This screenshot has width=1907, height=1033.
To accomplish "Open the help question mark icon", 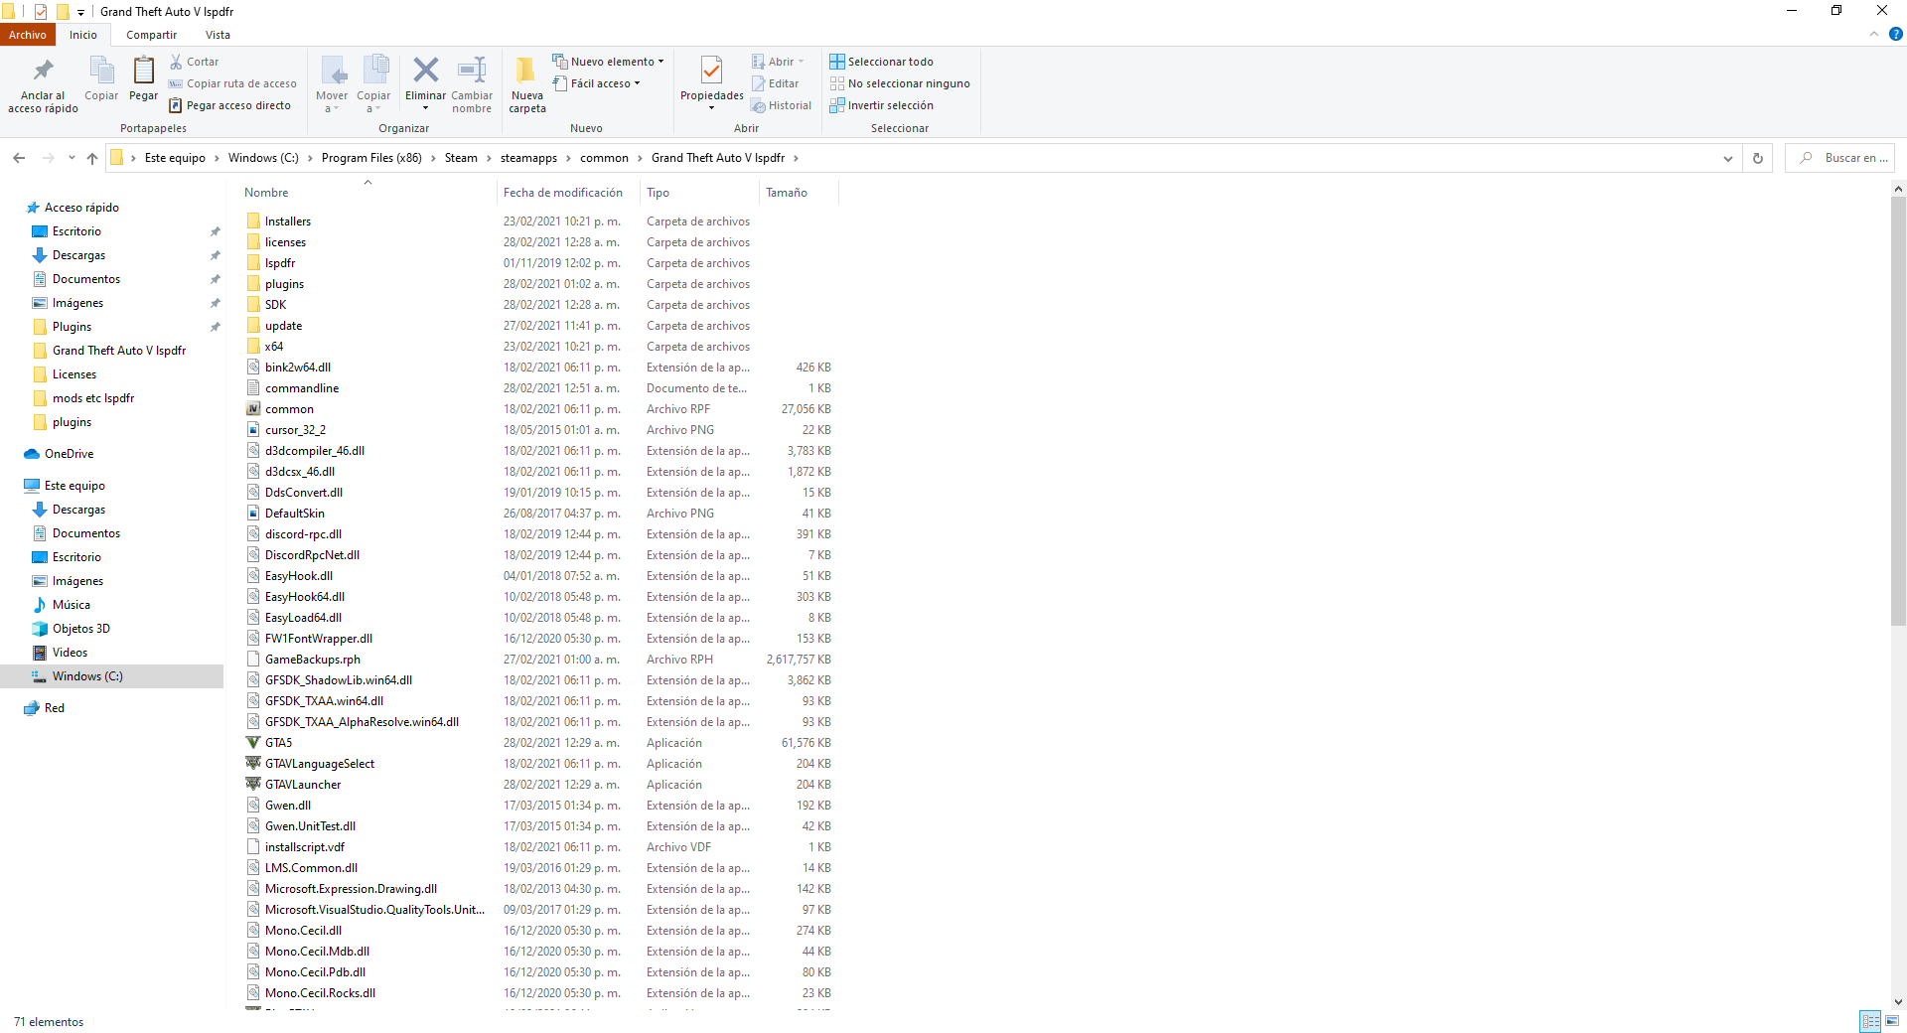I will pyautogui.click(x=1895, y=34).
